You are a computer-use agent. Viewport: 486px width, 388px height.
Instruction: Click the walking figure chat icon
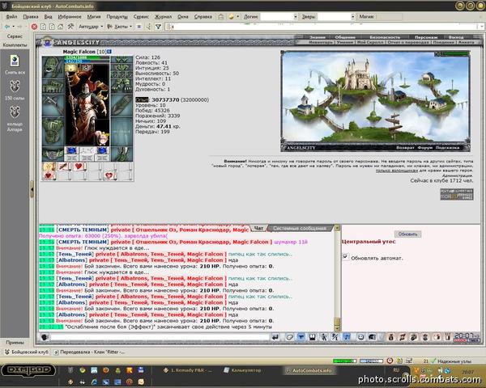323,337
